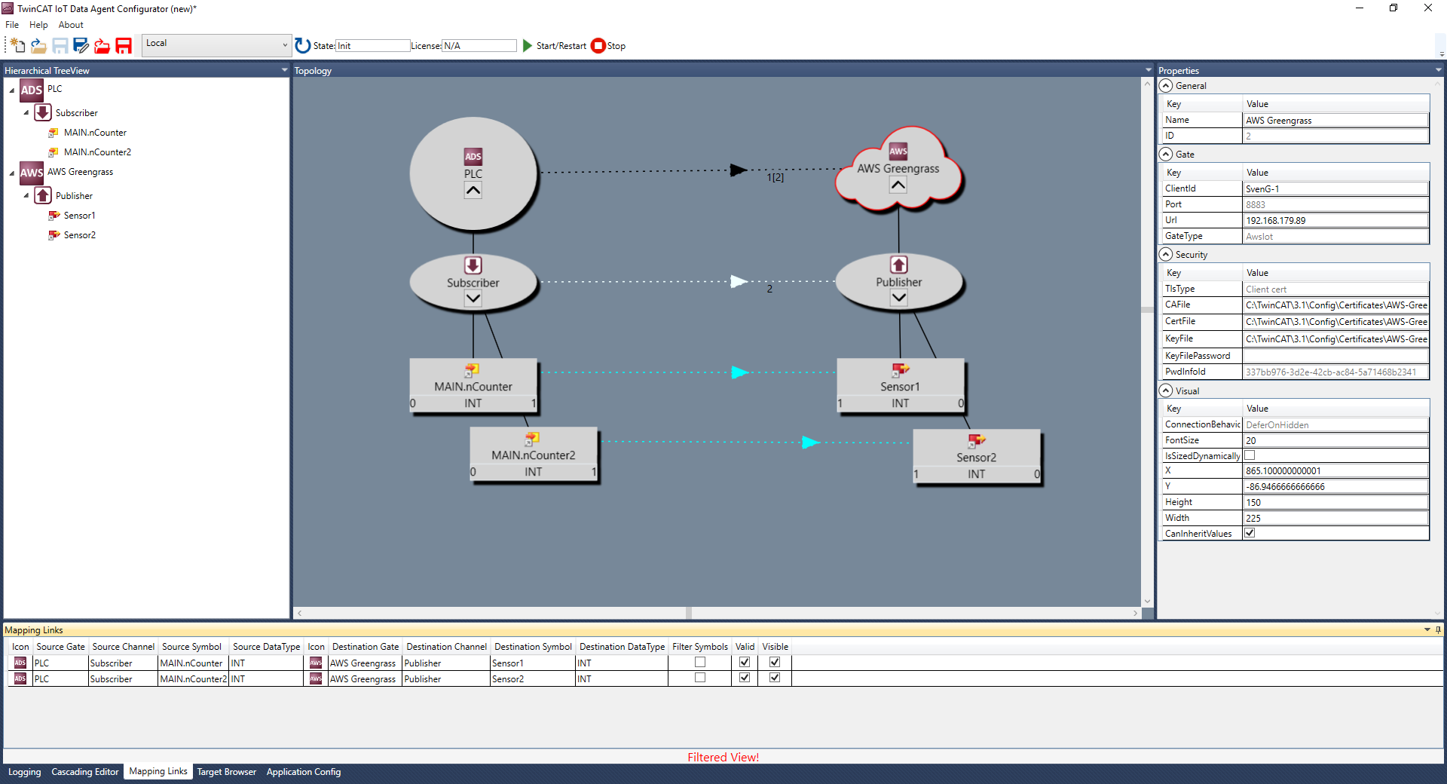Click the Publisher icon in topology ellipse
The height and width of the screenshot is (784, 1447).
899,265
